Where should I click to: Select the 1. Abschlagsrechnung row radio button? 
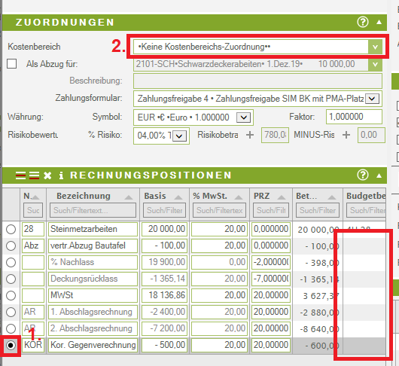click(11, 312)
